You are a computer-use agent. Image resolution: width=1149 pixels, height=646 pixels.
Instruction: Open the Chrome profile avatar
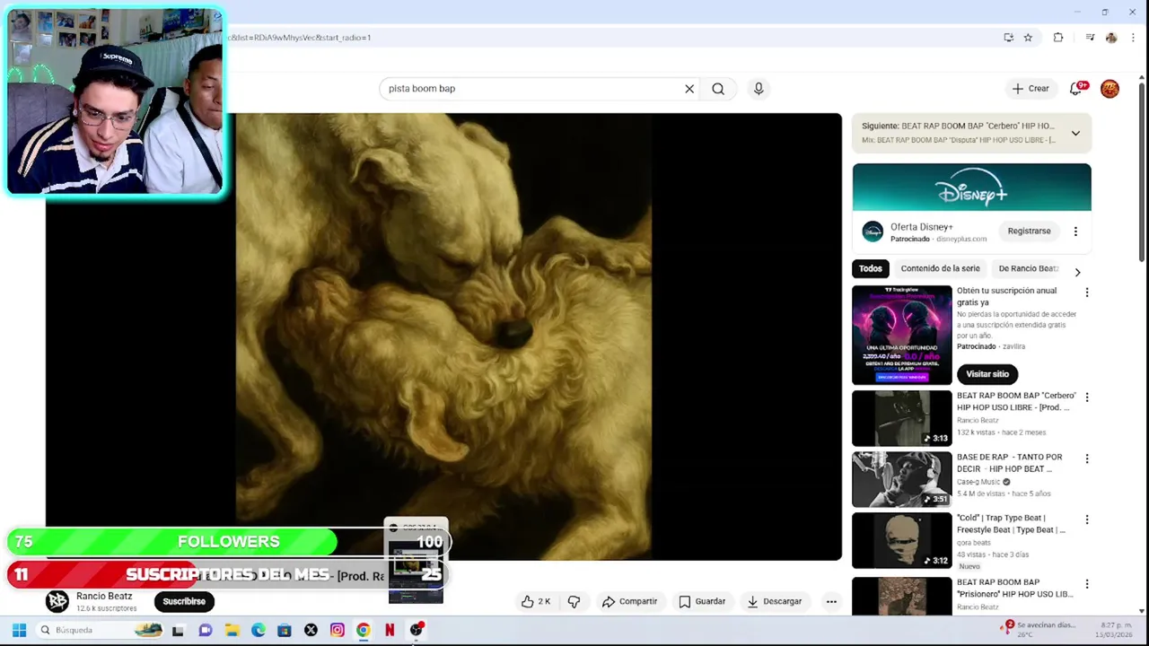click(x=1111, y=38)
